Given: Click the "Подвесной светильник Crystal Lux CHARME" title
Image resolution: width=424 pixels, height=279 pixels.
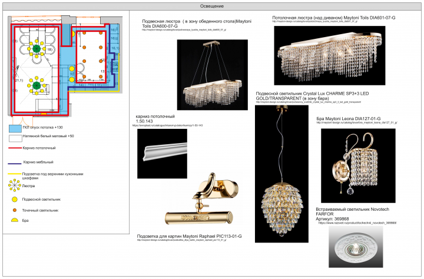Looking at the screenshot, I should [312, 96].
